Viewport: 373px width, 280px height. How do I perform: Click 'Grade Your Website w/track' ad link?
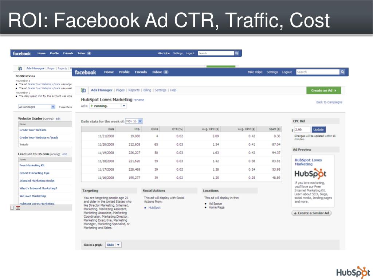point(39,137)
